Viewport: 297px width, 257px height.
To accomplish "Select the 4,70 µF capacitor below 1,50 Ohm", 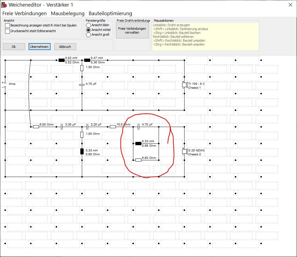I will (x=82, y=85).
